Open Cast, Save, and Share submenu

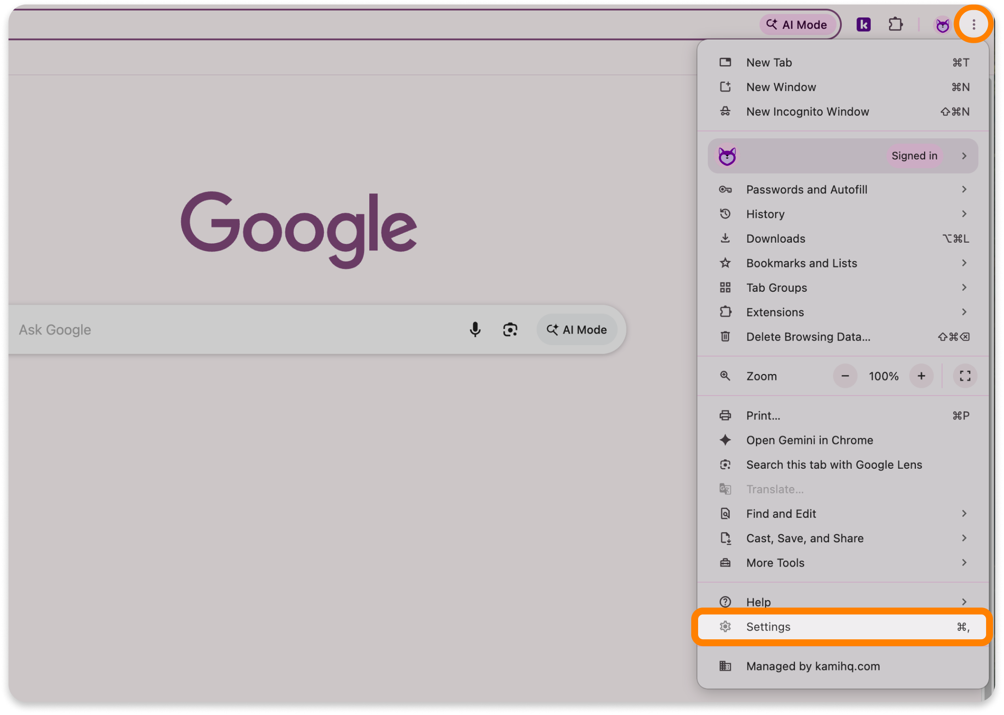click(843, 538)
